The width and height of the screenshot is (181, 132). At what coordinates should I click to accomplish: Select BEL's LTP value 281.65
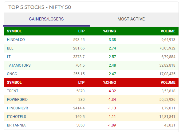pyautogui.click(x=79, y=48)
